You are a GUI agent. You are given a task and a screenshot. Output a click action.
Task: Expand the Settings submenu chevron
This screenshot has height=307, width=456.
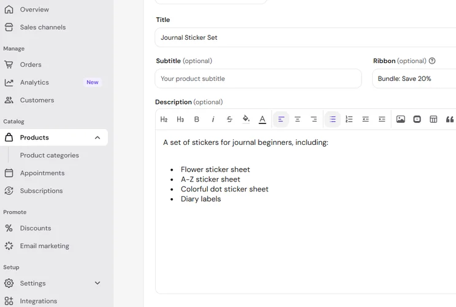click(97, 283)
